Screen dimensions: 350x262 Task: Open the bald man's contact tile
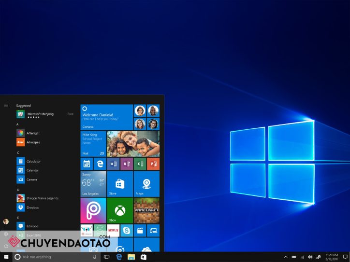[153, 110]
